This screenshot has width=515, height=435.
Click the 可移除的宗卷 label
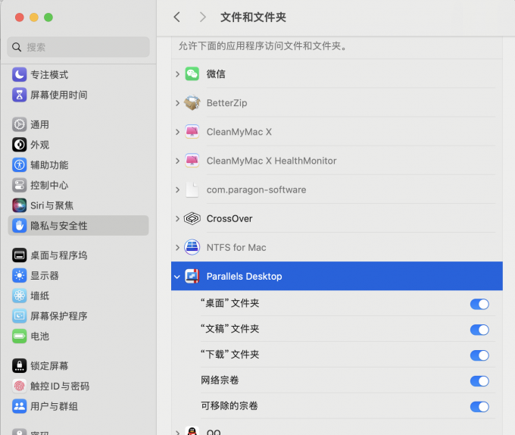pyautogui.click(x=229, y=405)
